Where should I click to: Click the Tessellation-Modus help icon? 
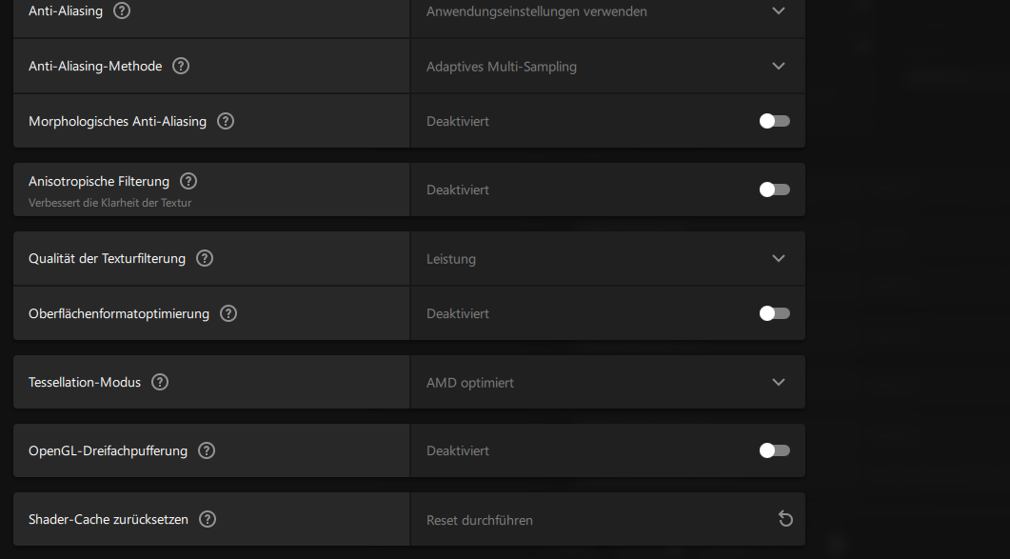(x=160, y=382)
